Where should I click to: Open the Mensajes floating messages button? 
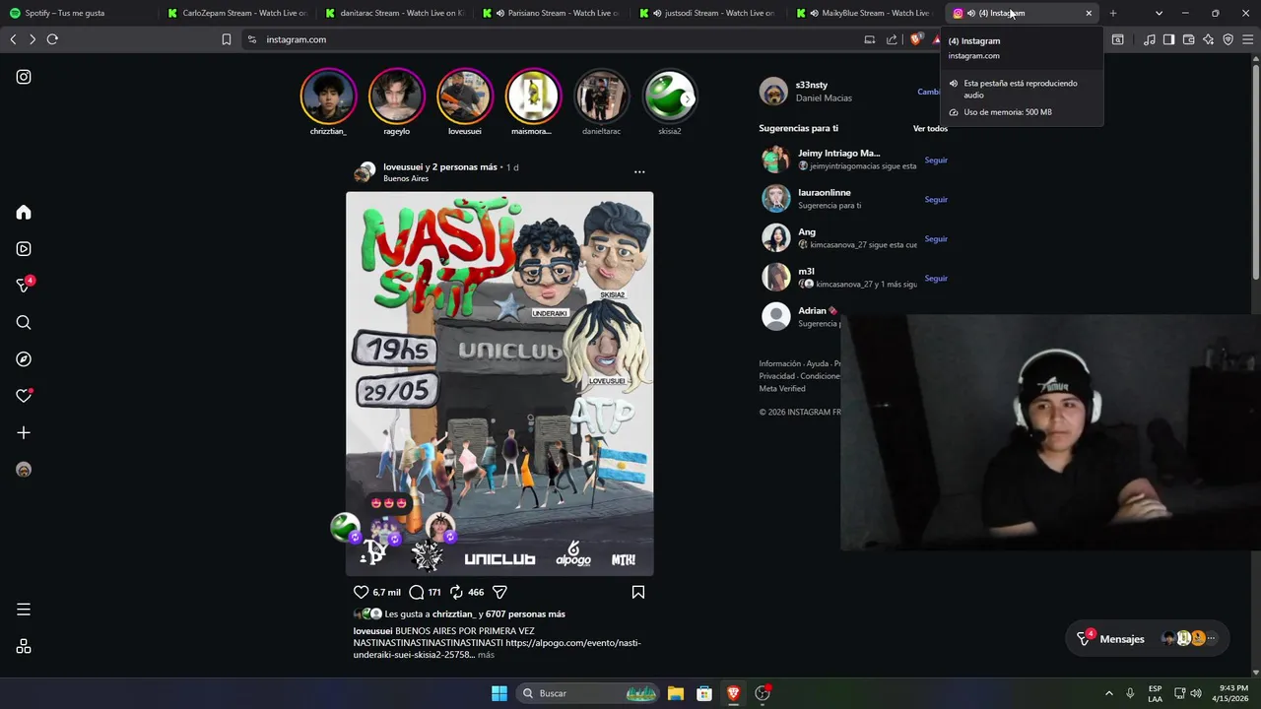tap(1147, 639)
